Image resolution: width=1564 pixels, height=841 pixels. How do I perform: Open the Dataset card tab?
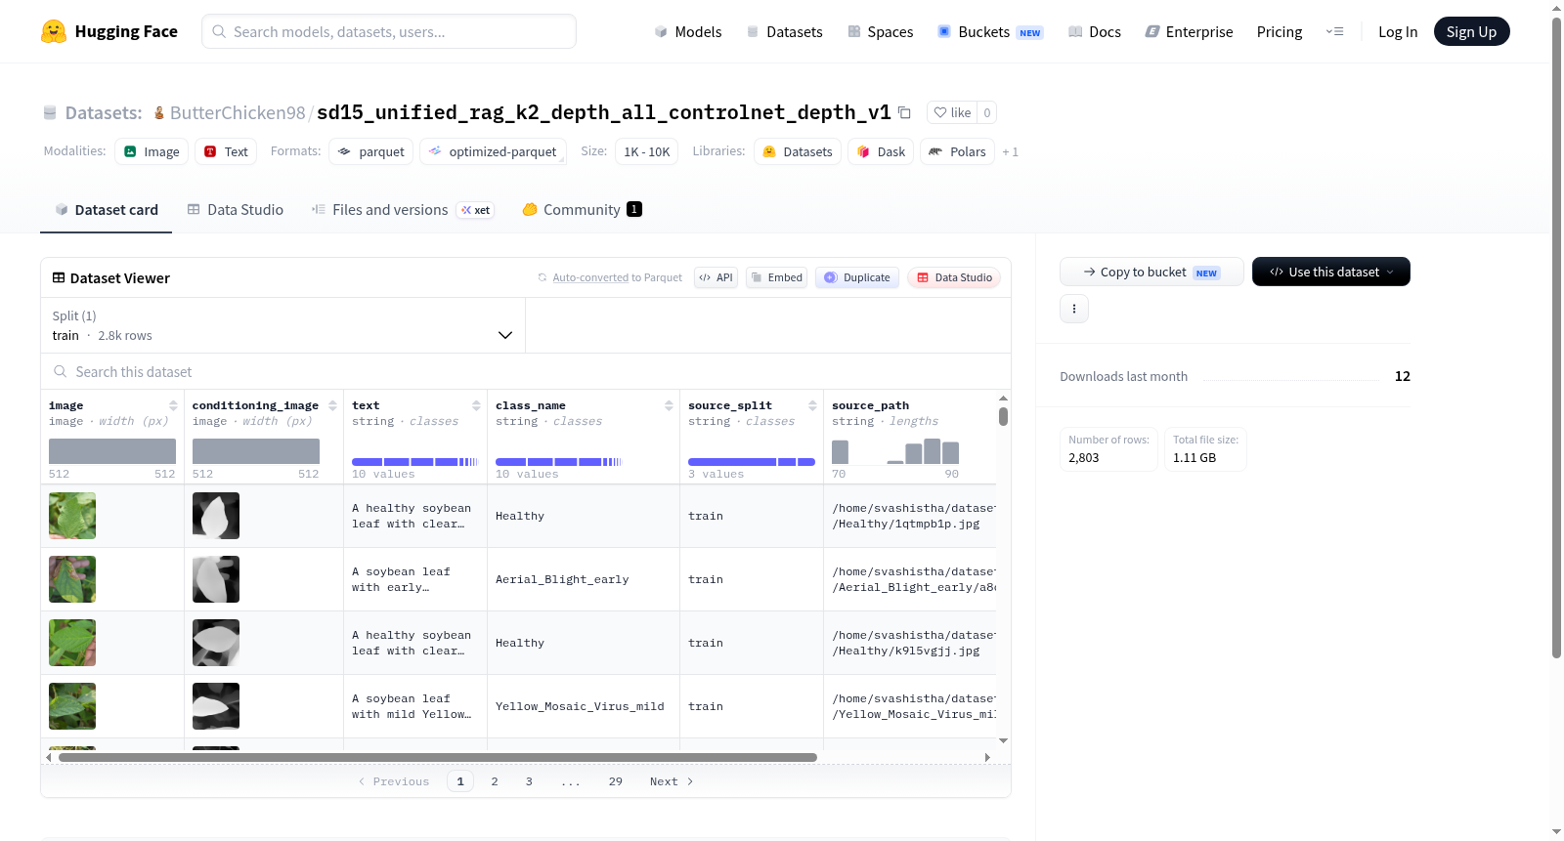point(106,209)
